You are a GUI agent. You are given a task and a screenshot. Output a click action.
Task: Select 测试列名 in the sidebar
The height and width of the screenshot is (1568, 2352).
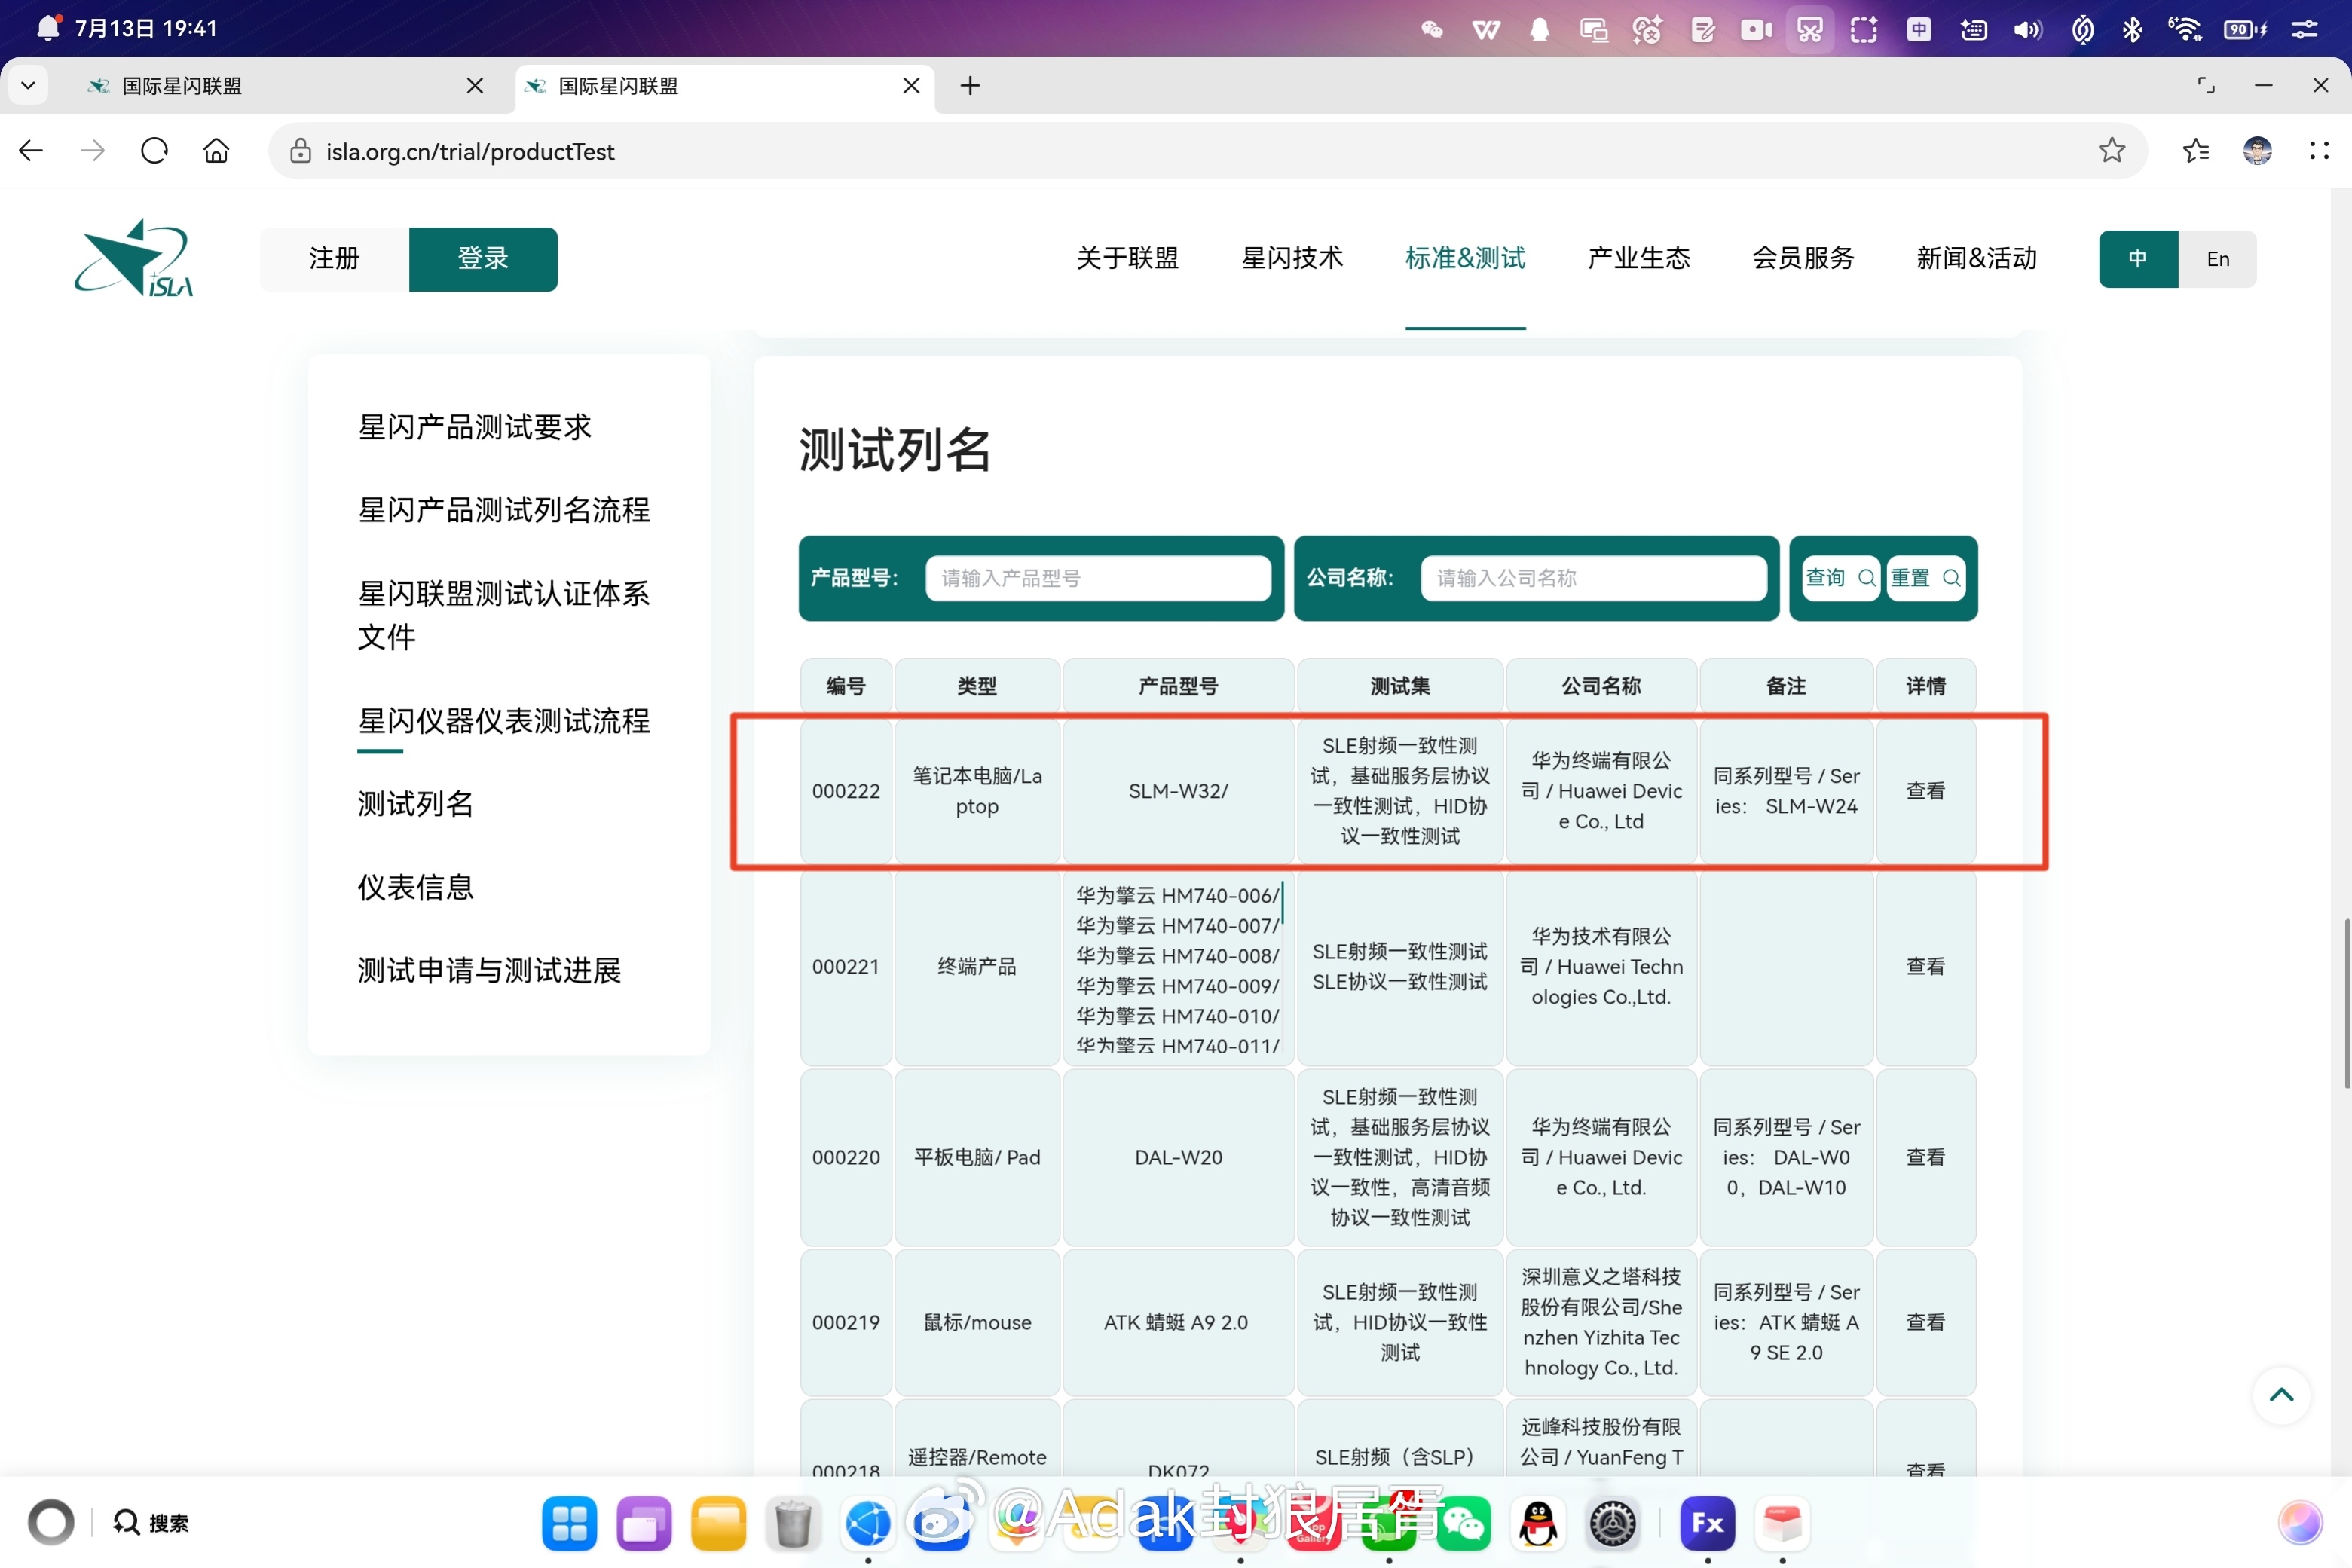(416, 804)
